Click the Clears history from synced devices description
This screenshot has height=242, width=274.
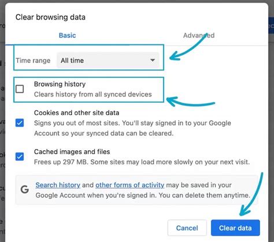[93, 94]
